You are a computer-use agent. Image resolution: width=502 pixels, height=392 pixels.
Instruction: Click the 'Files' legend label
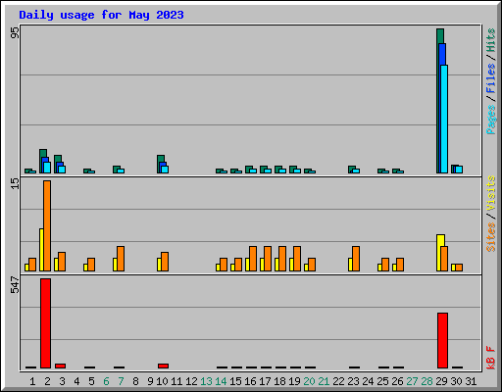click(490, 77)
